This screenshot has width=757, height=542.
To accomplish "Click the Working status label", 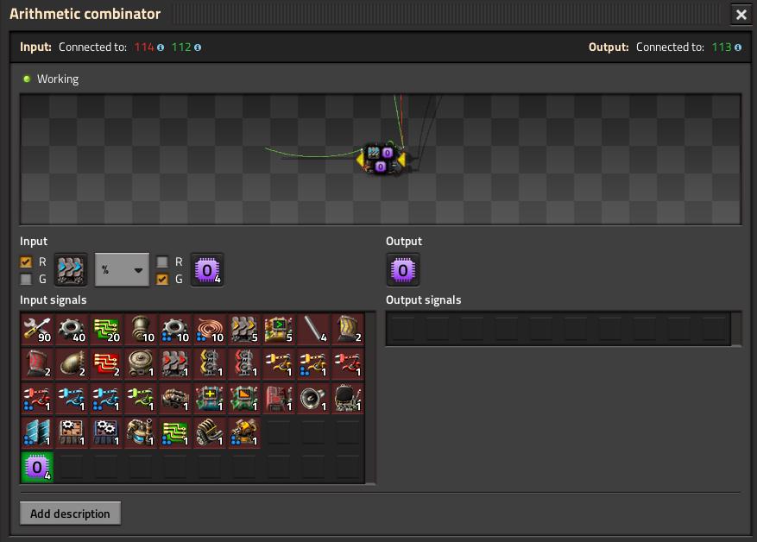I will click(x=58, y=79).
